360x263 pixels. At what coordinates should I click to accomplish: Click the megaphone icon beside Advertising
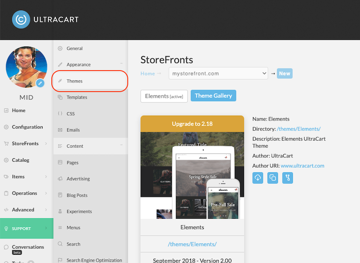coord(60,178)
